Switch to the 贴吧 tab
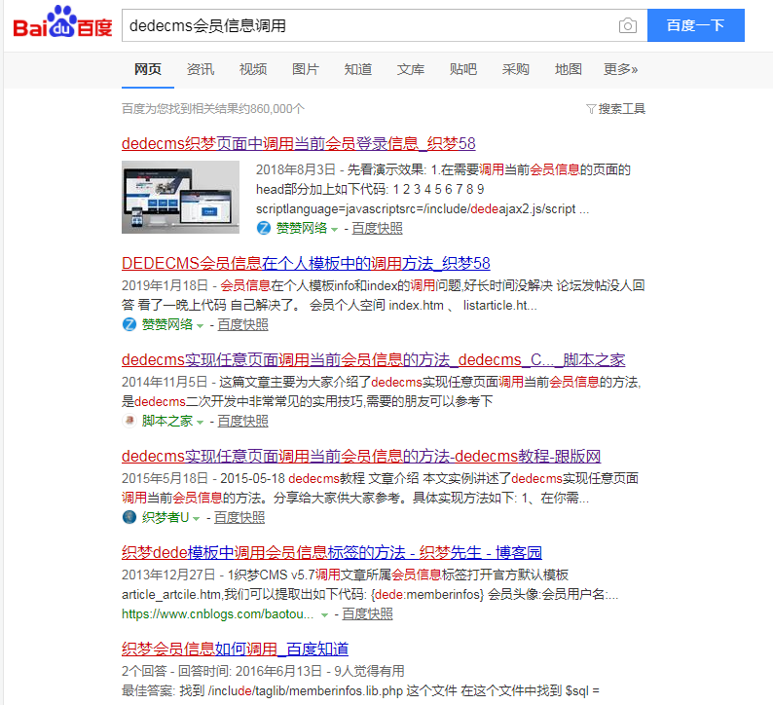Viewport: 773px width, 705px height. (x=462, y=69)
